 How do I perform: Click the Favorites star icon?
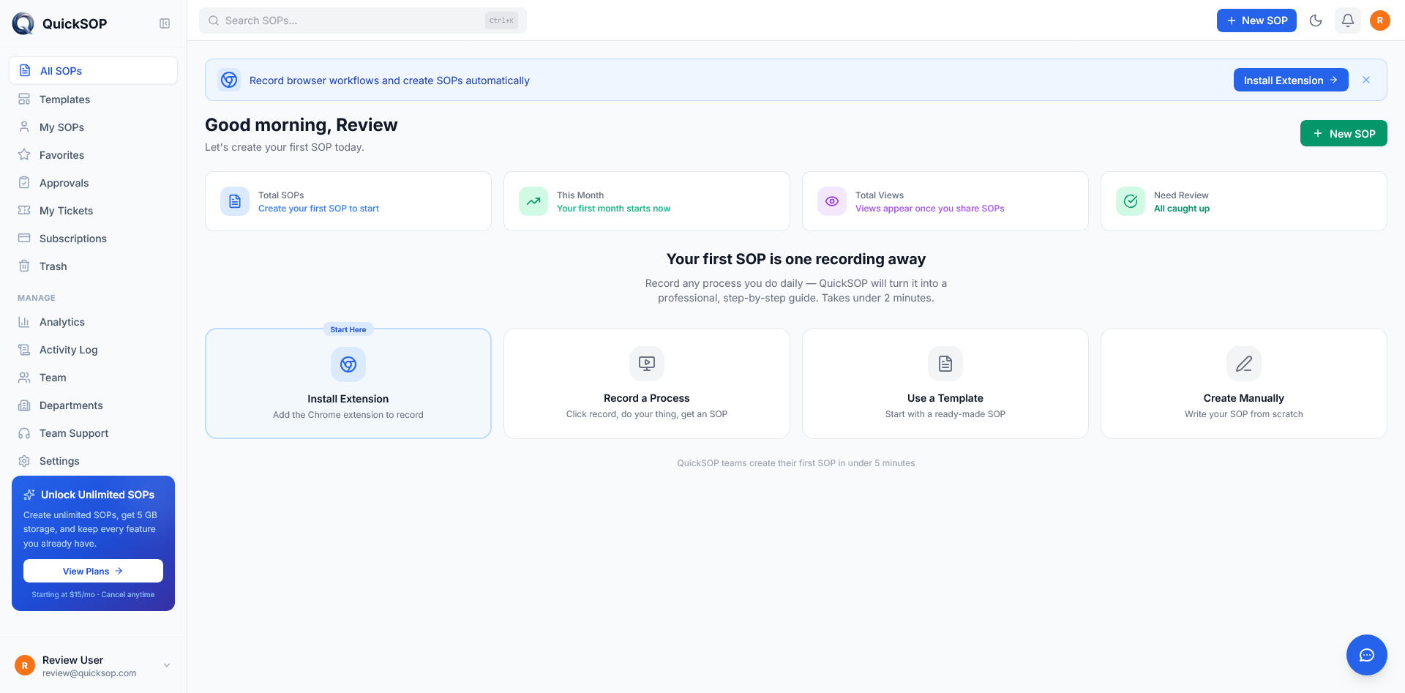click(x=24, y=154)
